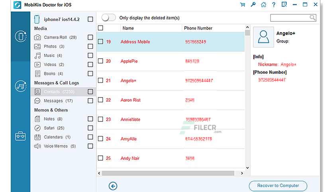Click the horizontal scrollbar left arrow
This screenshot has width=333, height=192.
click(99, 173)
